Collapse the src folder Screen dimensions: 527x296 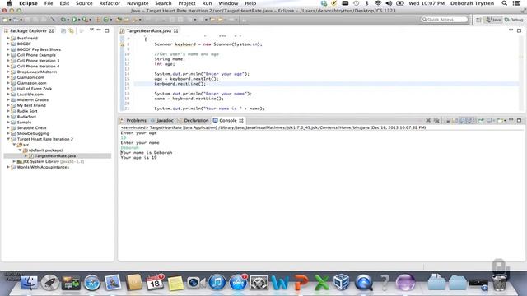(x=14, y=145)
